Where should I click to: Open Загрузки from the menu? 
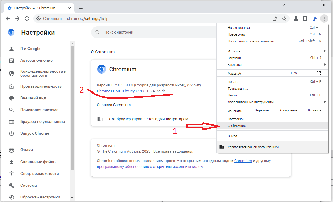(272, 58)
